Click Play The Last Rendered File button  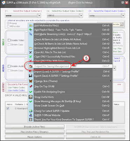pos(95,132)
